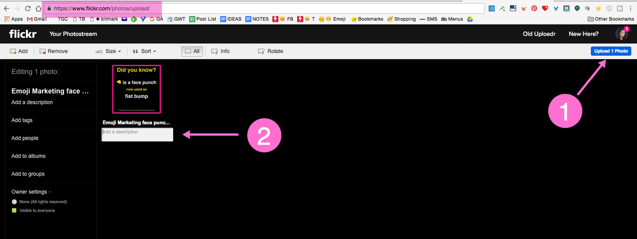This screenshot has height=239, width=637.
Task: Open the user profile avatar
Action: [621, 34]
